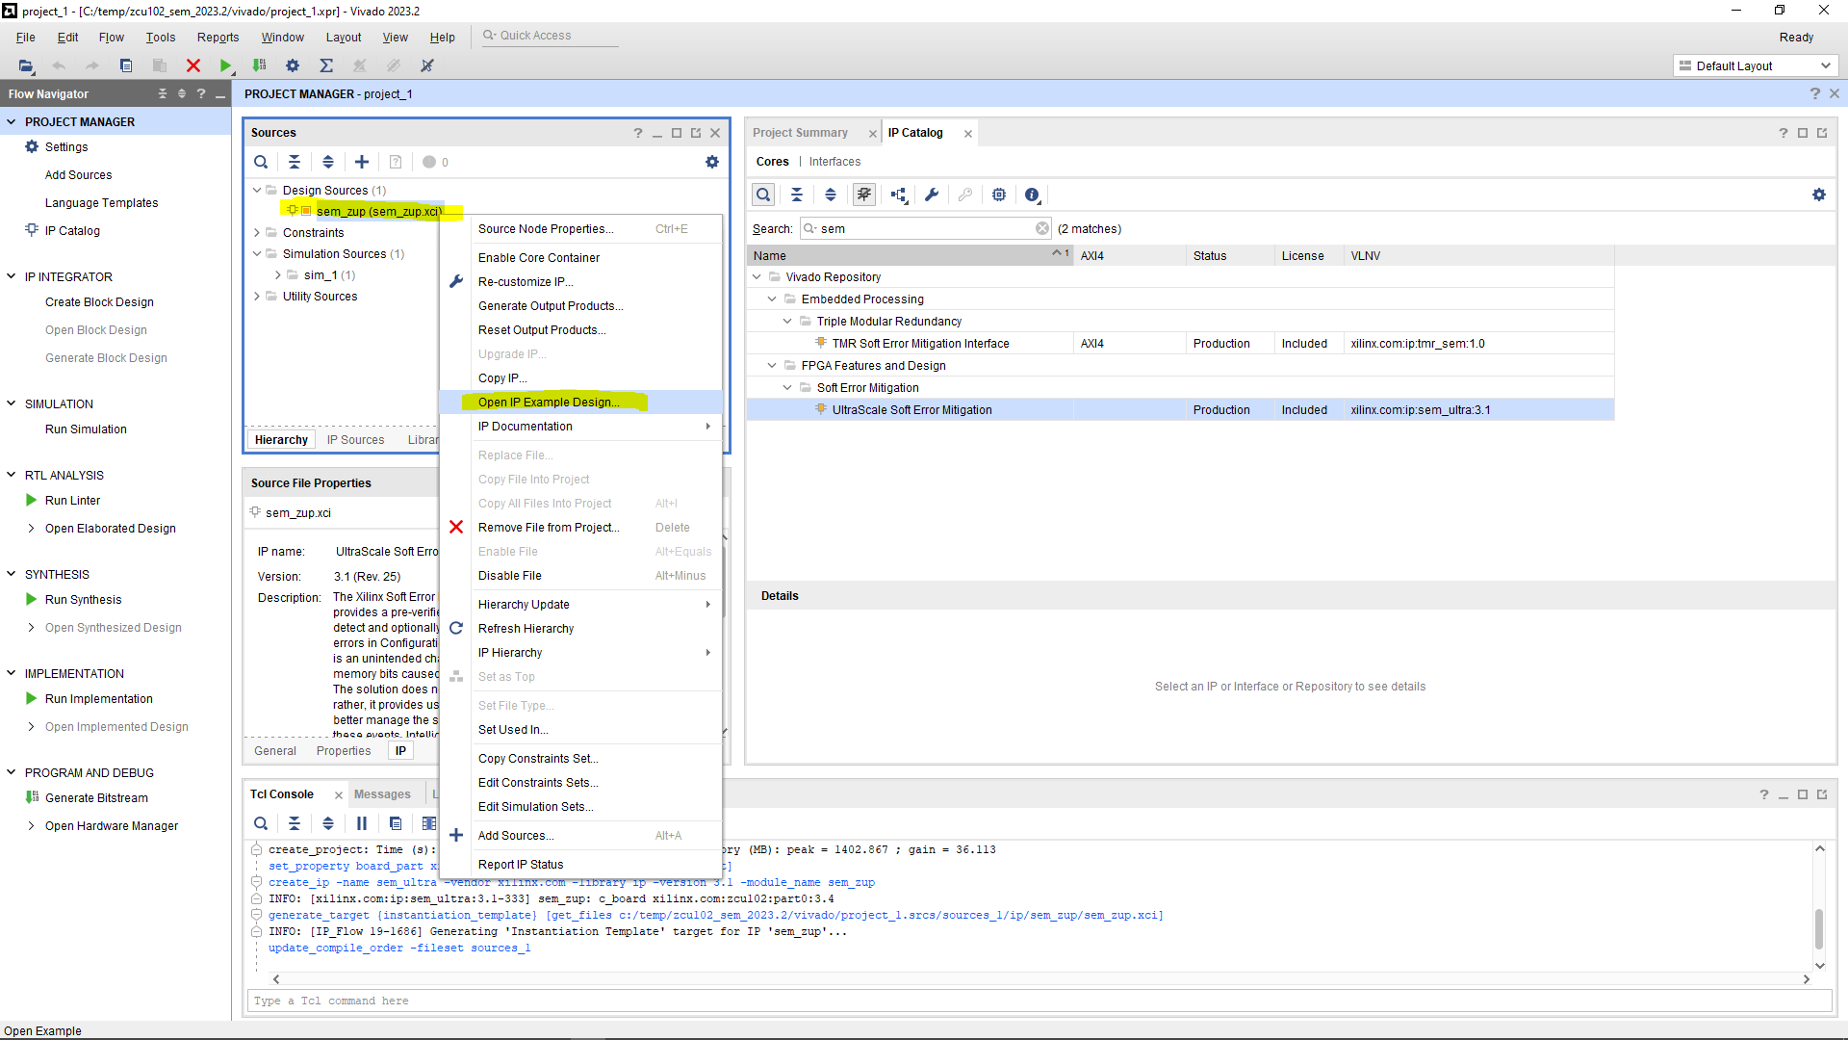The height and width of the screenshot is (1040, 1848).
Task: Click Run Synthesis in Flow Navigator
Action: [x=83, y=600]
